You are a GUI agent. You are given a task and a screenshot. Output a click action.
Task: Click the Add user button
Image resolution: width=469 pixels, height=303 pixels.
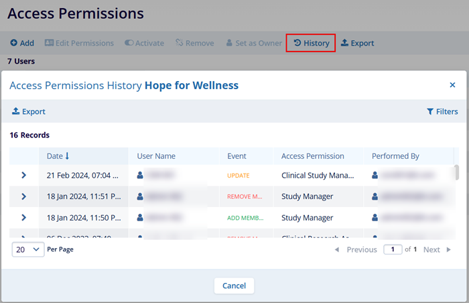point(22,43)
